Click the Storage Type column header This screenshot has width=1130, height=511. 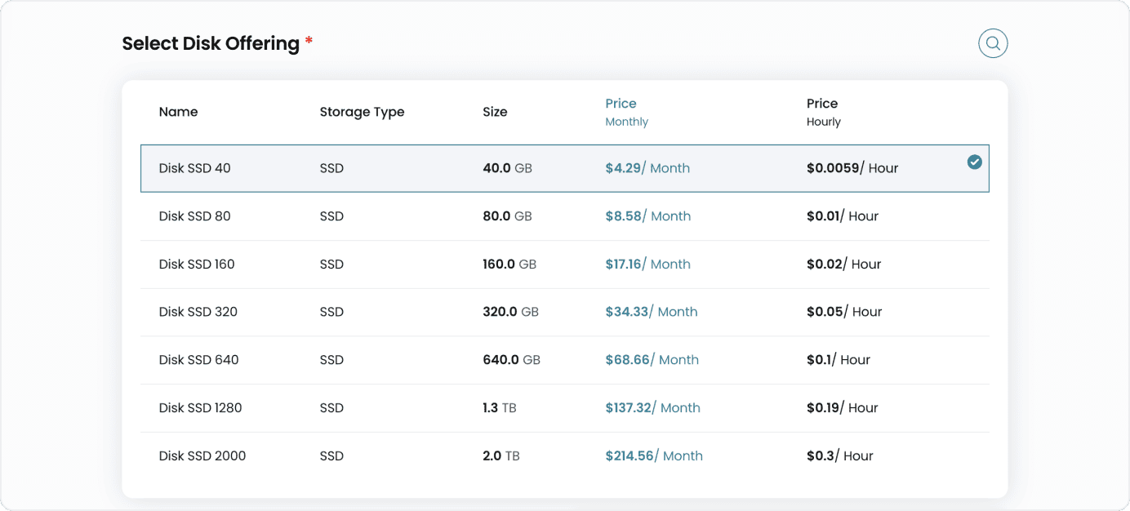(x=362, y=112)
